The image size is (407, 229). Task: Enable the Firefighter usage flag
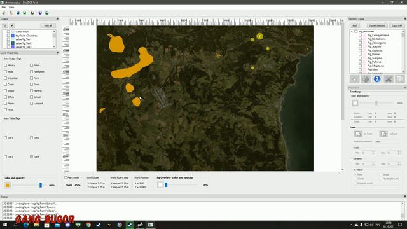pos(31,71)
